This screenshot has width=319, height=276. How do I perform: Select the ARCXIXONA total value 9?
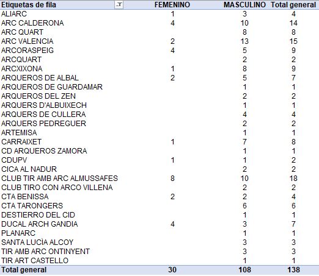293,69
